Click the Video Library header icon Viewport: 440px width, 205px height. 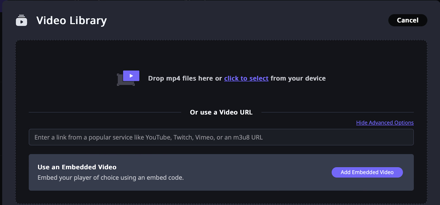21,21
